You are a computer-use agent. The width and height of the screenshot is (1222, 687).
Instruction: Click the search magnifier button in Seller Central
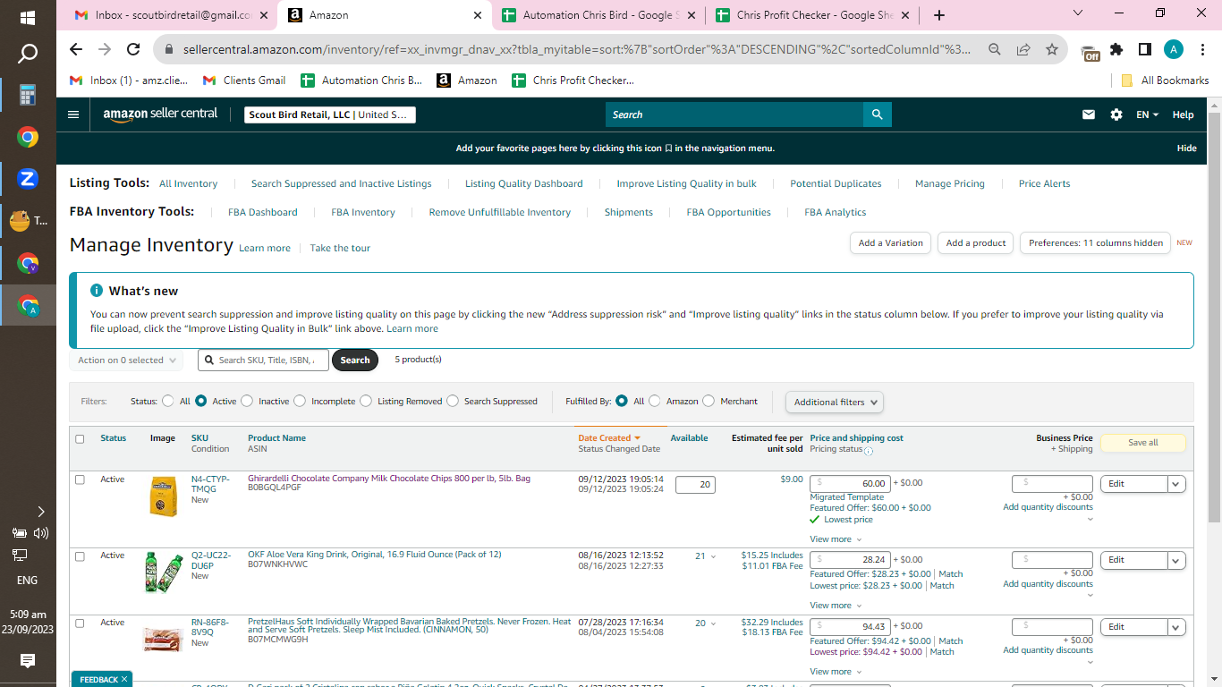pyautogui.click(x=877, y=114)
